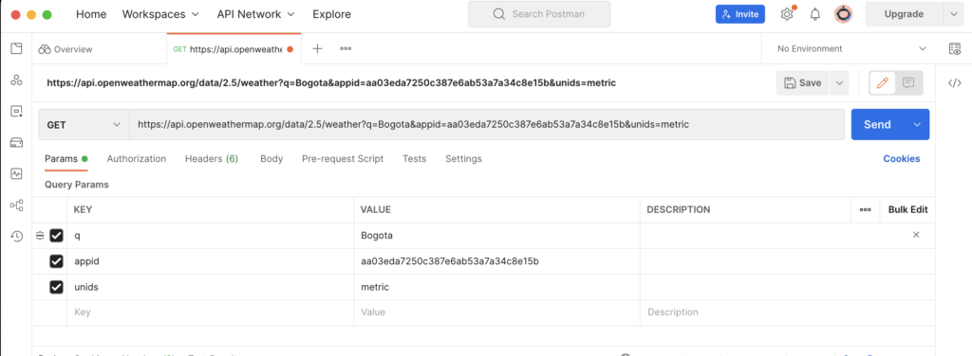Open Collections sidebar icon
Screen dimensions: 972x356
[16, 49]
